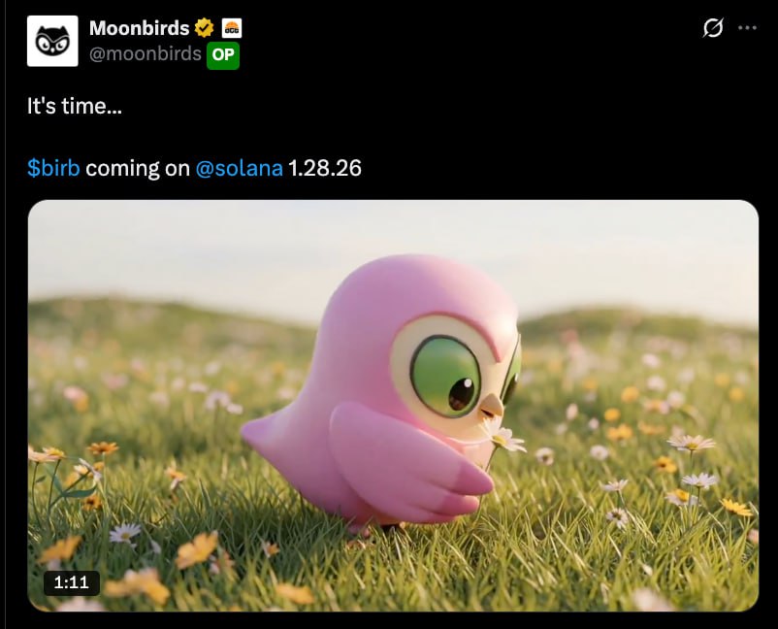This screenshot has width=778, height=629.
Task: Click the owl's small orange beak
Action: point(492,406)
